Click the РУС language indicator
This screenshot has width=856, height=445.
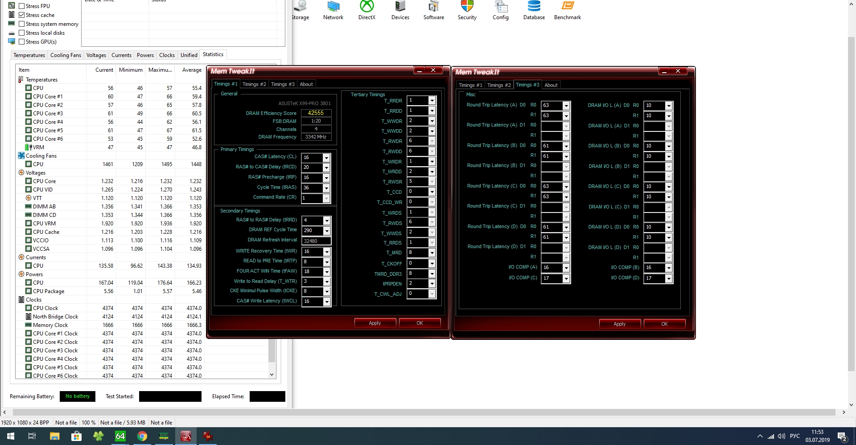(x=794, y=436)
